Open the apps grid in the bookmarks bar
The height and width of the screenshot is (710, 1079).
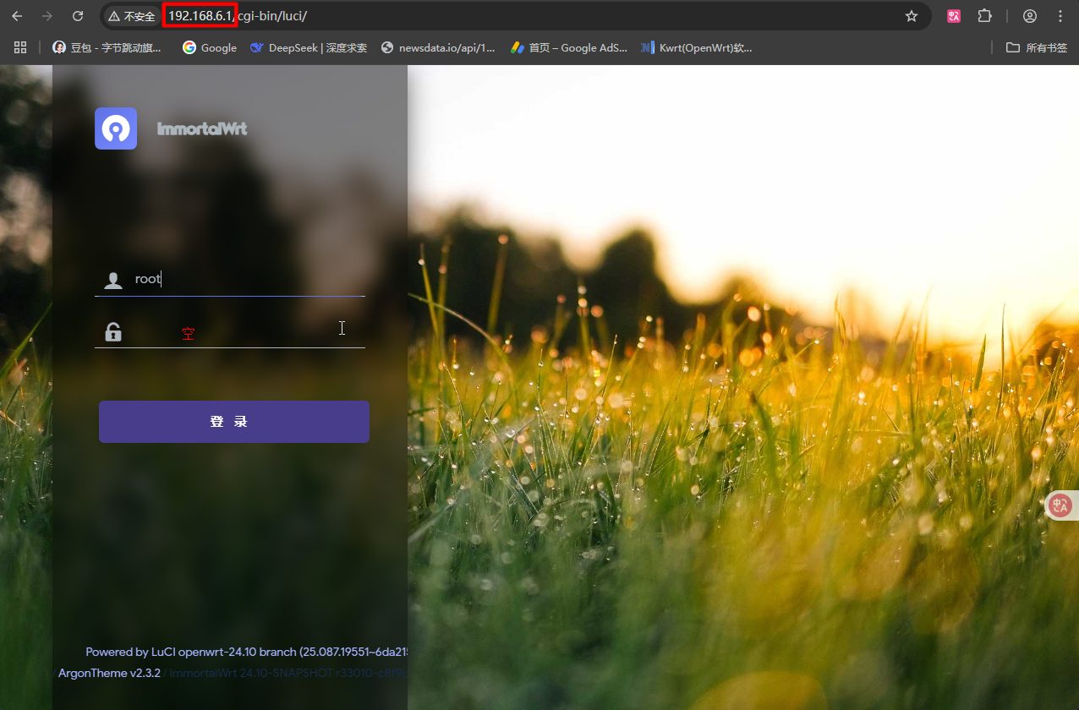click(20, 47)
